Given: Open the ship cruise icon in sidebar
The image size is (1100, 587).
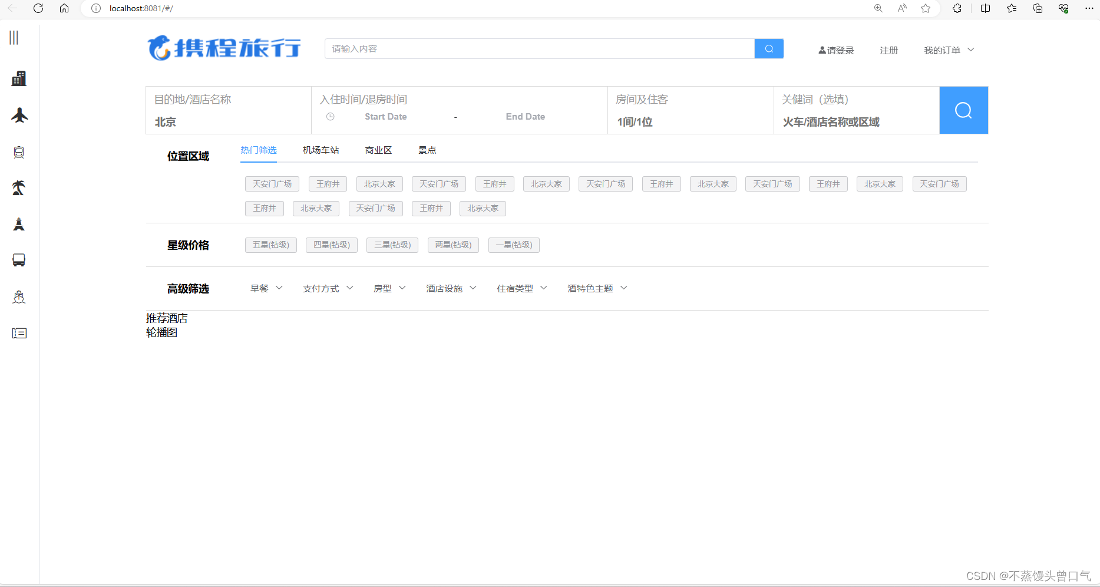Looking at the screenshot, I should [x=19, y=296].
